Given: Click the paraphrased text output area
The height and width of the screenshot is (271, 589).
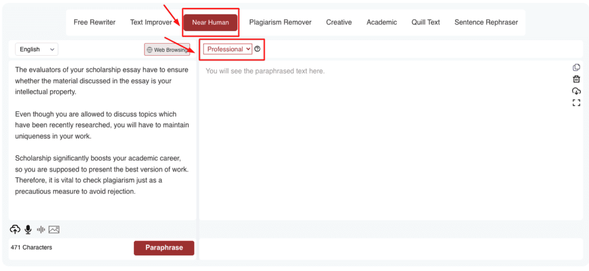Looking at the screenshot, I should [391, 140].
